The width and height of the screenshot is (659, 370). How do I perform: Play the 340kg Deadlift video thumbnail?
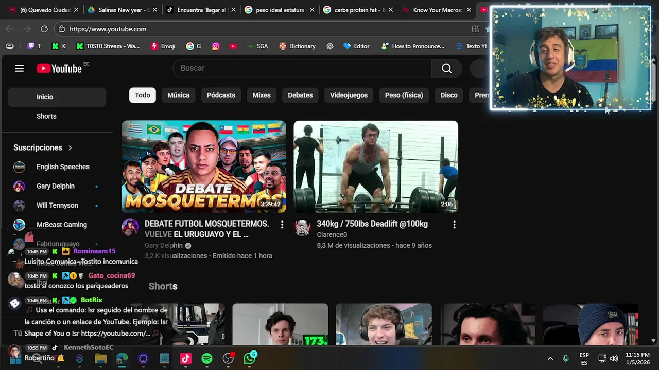pyautogui.click(x=376, y=166)
